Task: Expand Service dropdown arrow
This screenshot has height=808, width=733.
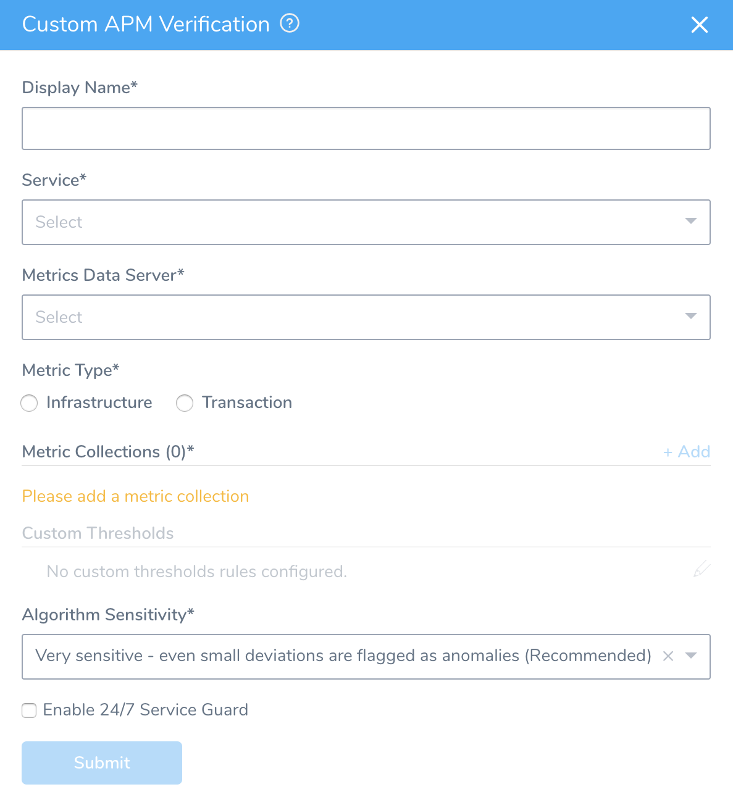Action: point(691,221)
